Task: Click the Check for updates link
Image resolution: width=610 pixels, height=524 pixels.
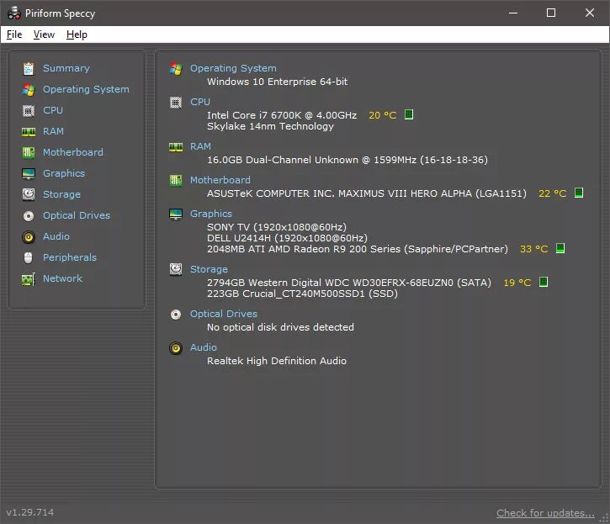Action: [545, 513]
